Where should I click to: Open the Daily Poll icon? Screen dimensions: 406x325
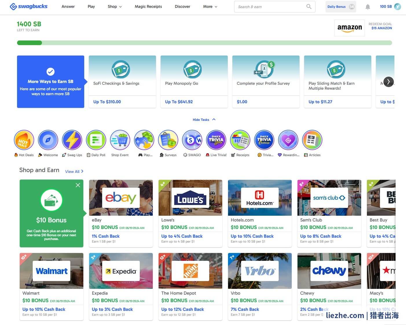click(x=96, y=140)
